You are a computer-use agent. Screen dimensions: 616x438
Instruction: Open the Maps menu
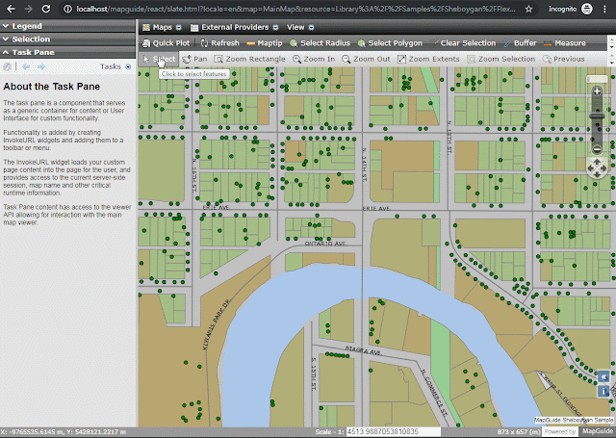click(162, 28)
